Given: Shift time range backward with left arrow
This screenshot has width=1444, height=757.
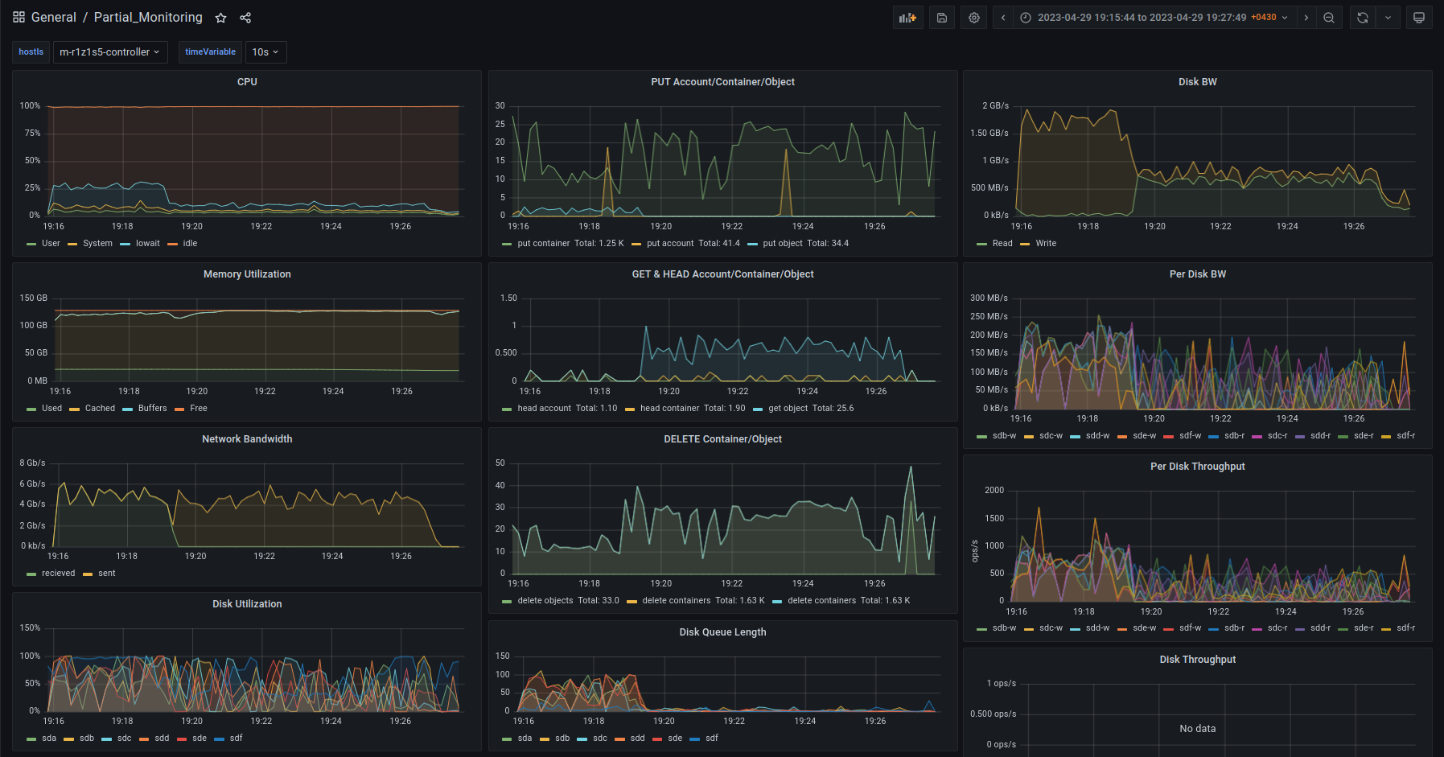Looking at the screenshot, I should pyautogui.click(x=1003, y=18).
